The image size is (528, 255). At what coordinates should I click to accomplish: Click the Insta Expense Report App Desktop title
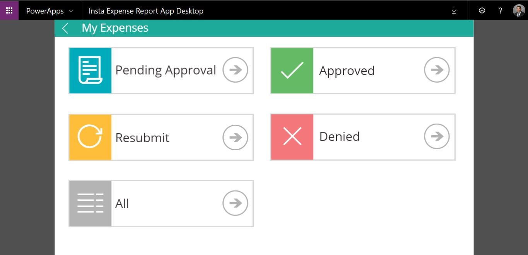[x=146, y=11]
